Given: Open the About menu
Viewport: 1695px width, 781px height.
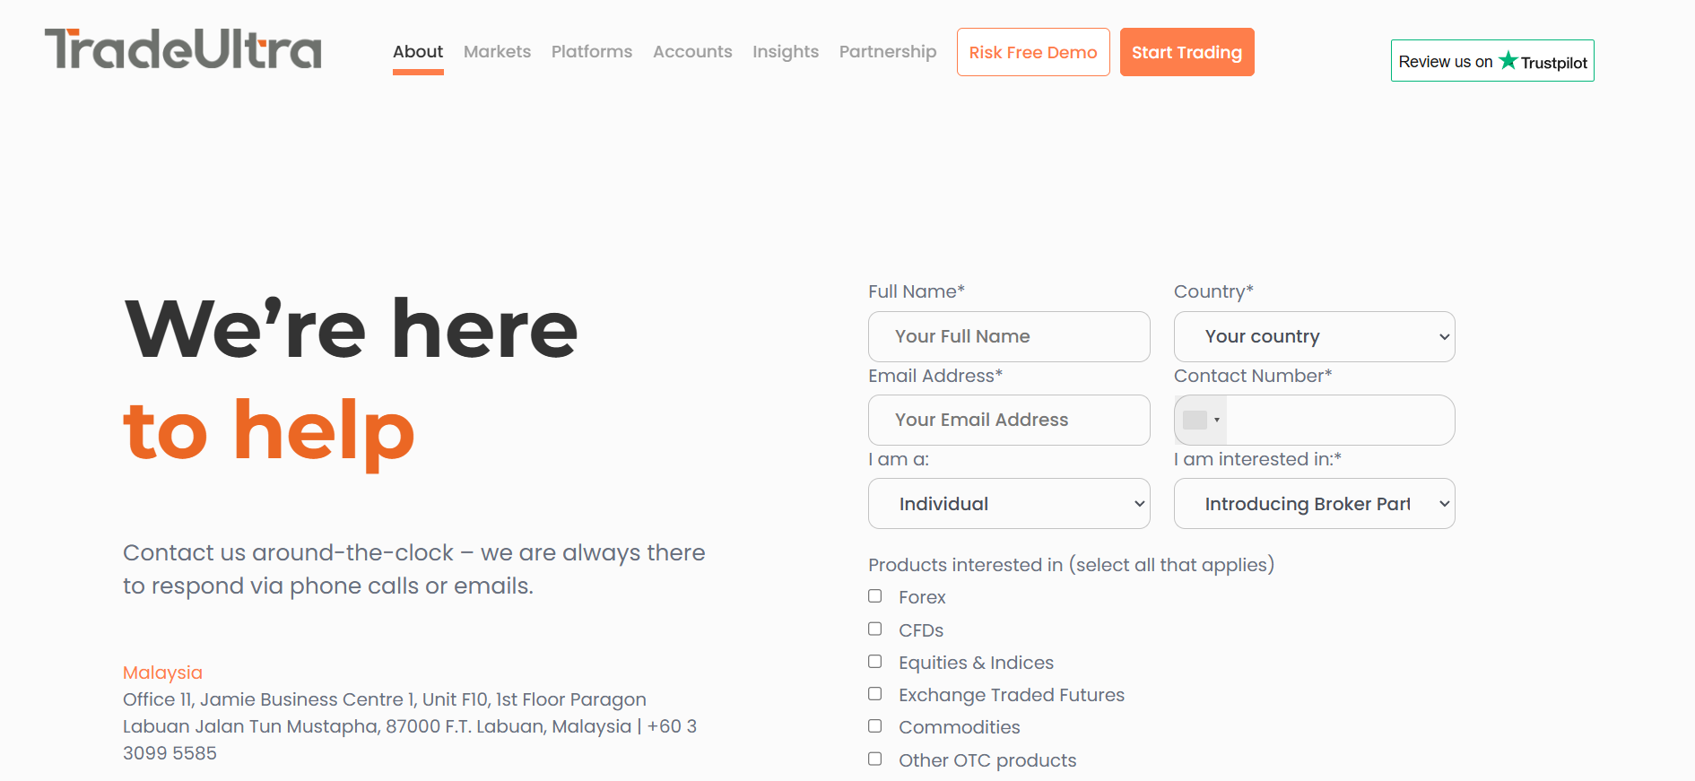Looking at the screenshot, I should click(x=418, y=52).
